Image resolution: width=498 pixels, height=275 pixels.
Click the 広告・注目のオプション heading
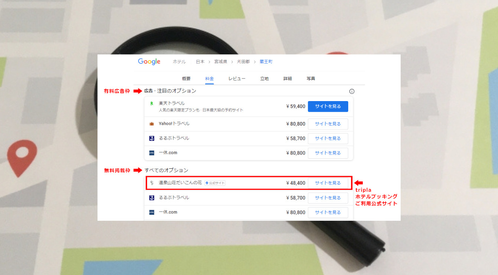click(x=170, y=91)
